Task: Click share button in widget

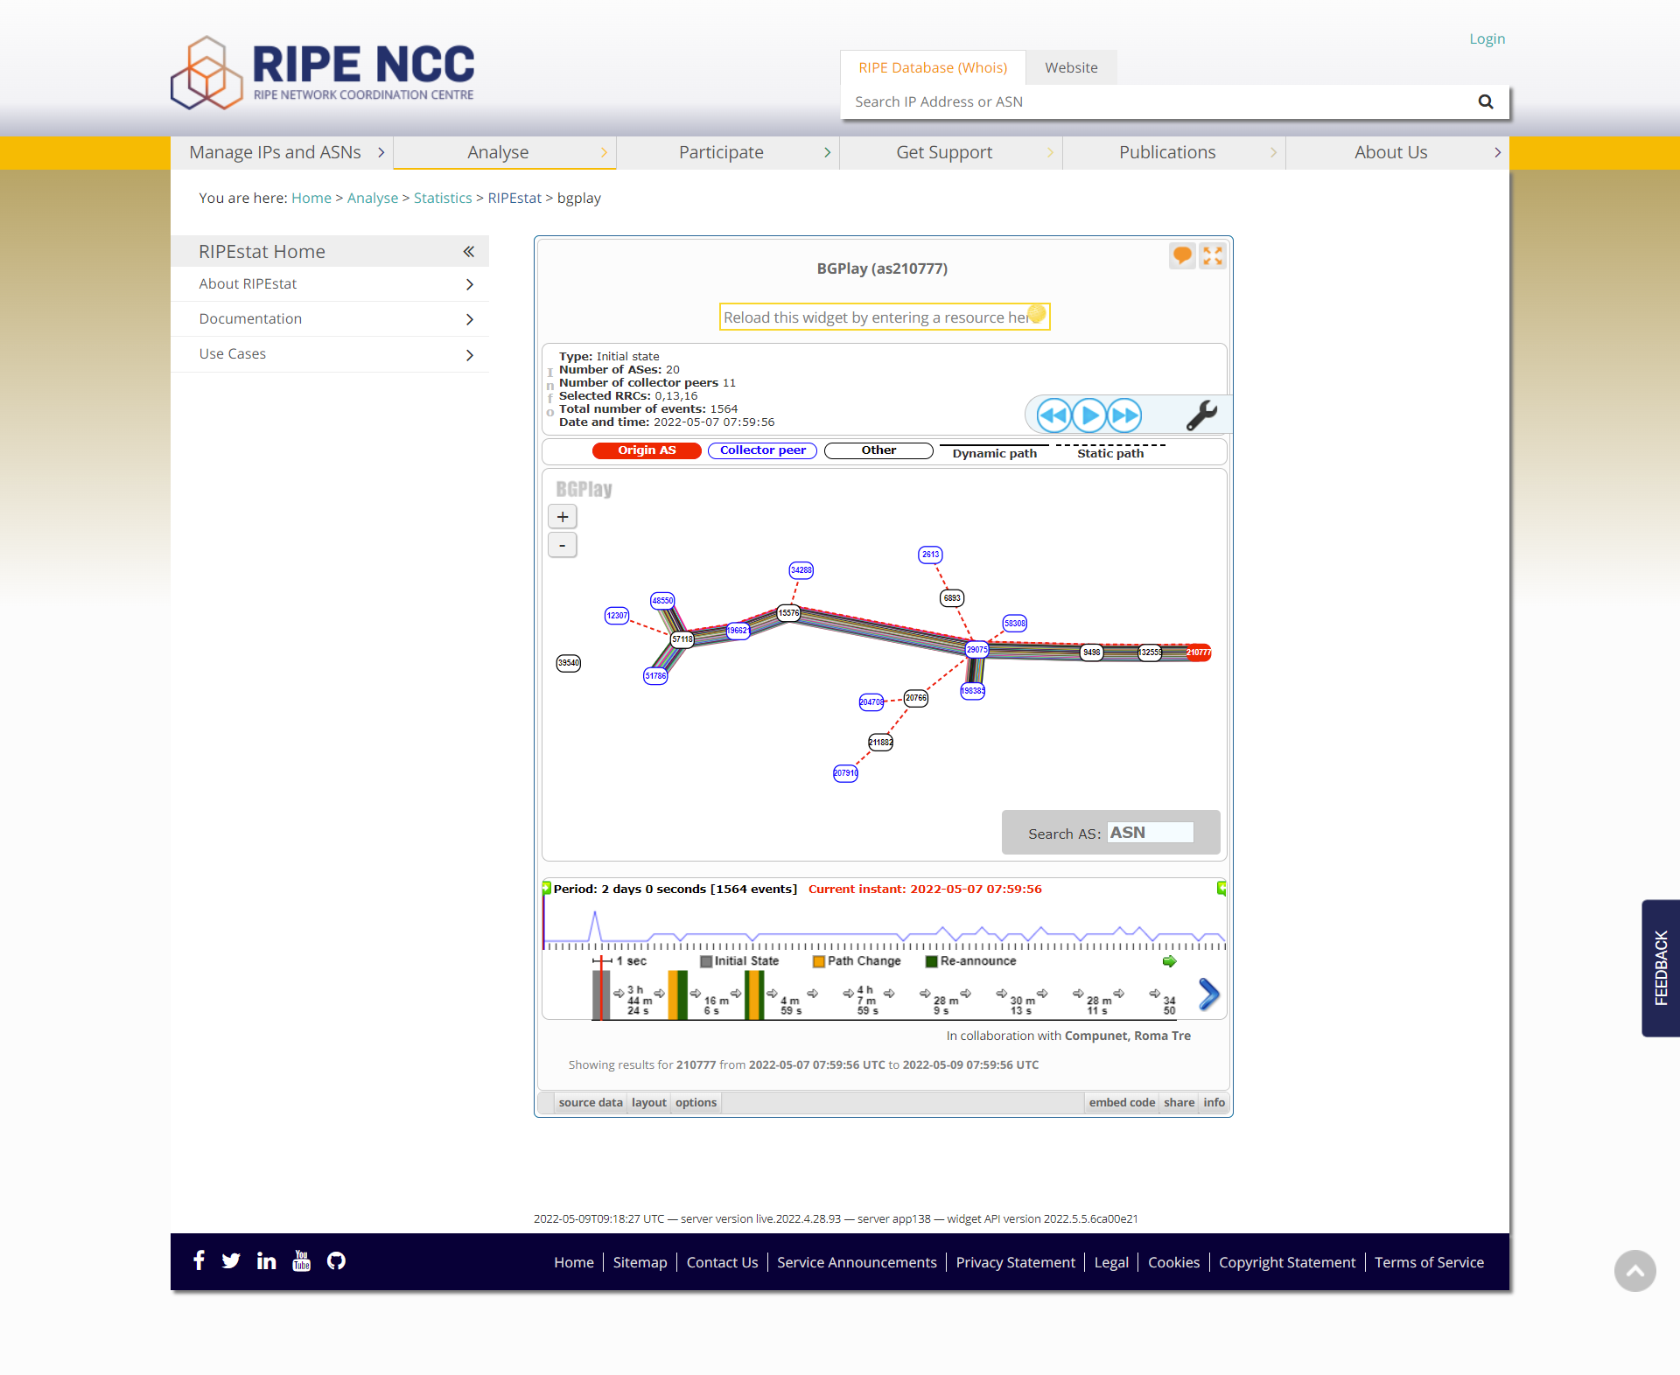Action: (1179, 1102)
